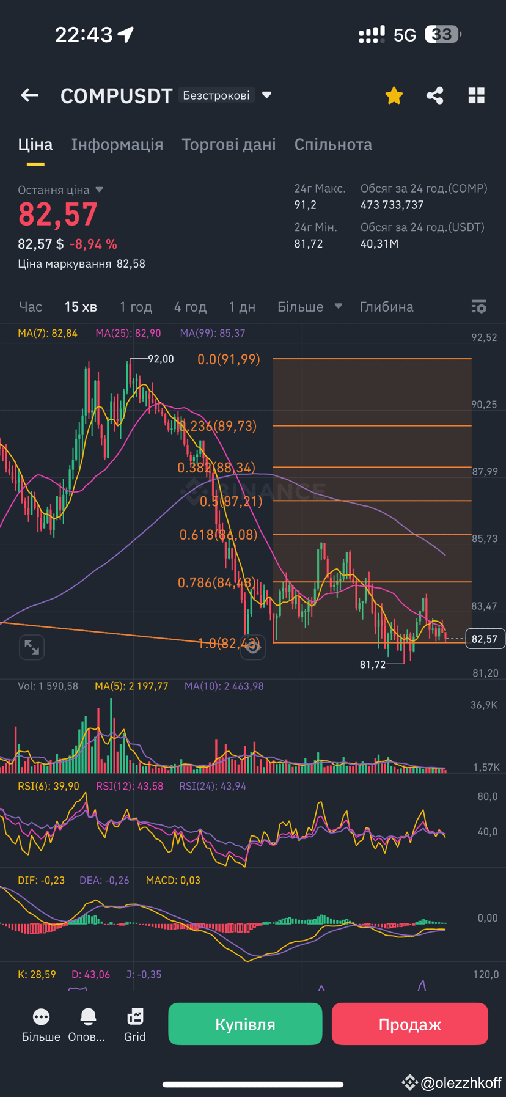This screenshot has height=1097, width=506.
Task: Tap K: 28,59 KDJ label
Action: (37, 974)
